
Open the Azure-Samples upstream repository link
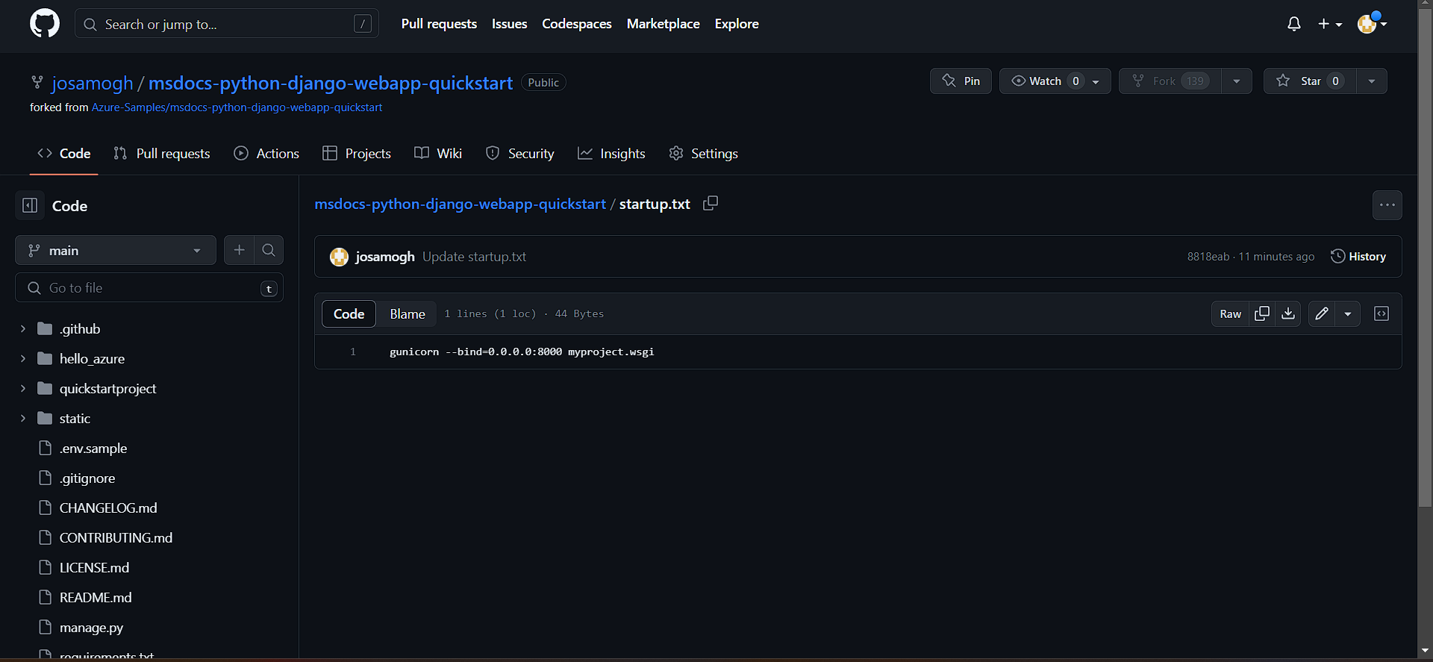[x=237, y=107]
